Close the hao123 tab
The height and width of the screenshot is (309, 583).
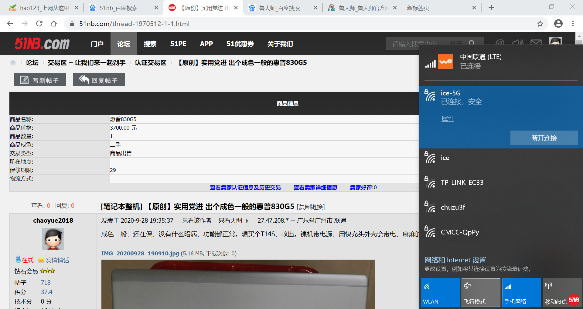pos(77,8)
